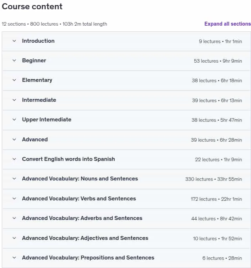251x268 pixels.
Task: Expand Prepositions and Sentences section chevron
Action: pyautogui.click(x=14, y=258)
